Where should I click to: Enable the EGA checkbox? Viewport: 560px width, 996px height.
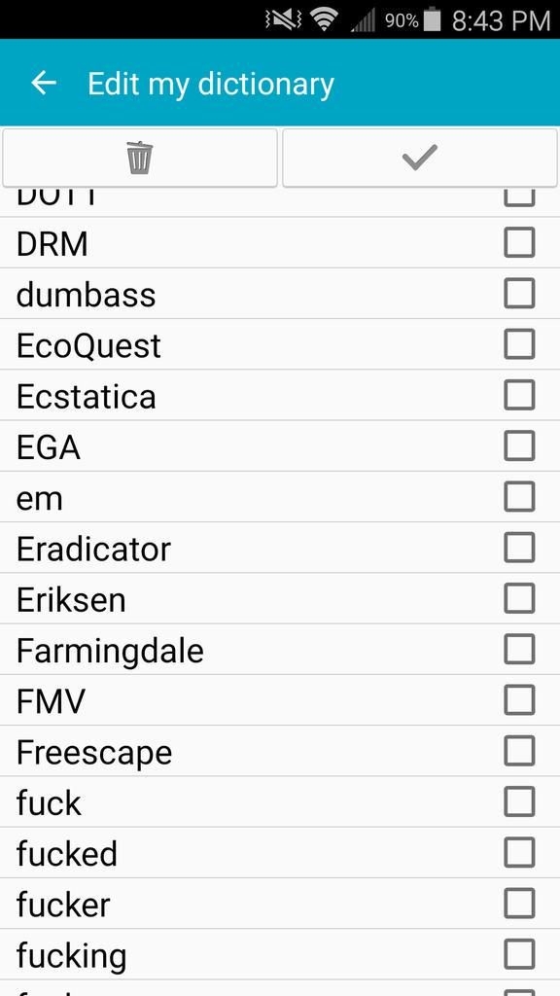tap(519, 445)
